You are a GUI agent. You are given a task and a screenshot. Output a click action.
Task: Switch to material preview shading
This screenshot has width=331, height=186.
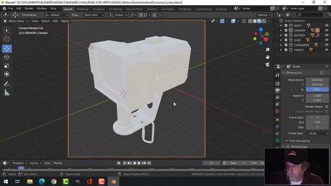[260, 21]
